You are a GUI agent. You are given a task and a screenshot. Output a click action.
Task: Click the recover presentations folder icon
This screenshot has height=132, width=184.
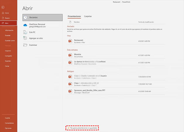[x=69, y=128]
